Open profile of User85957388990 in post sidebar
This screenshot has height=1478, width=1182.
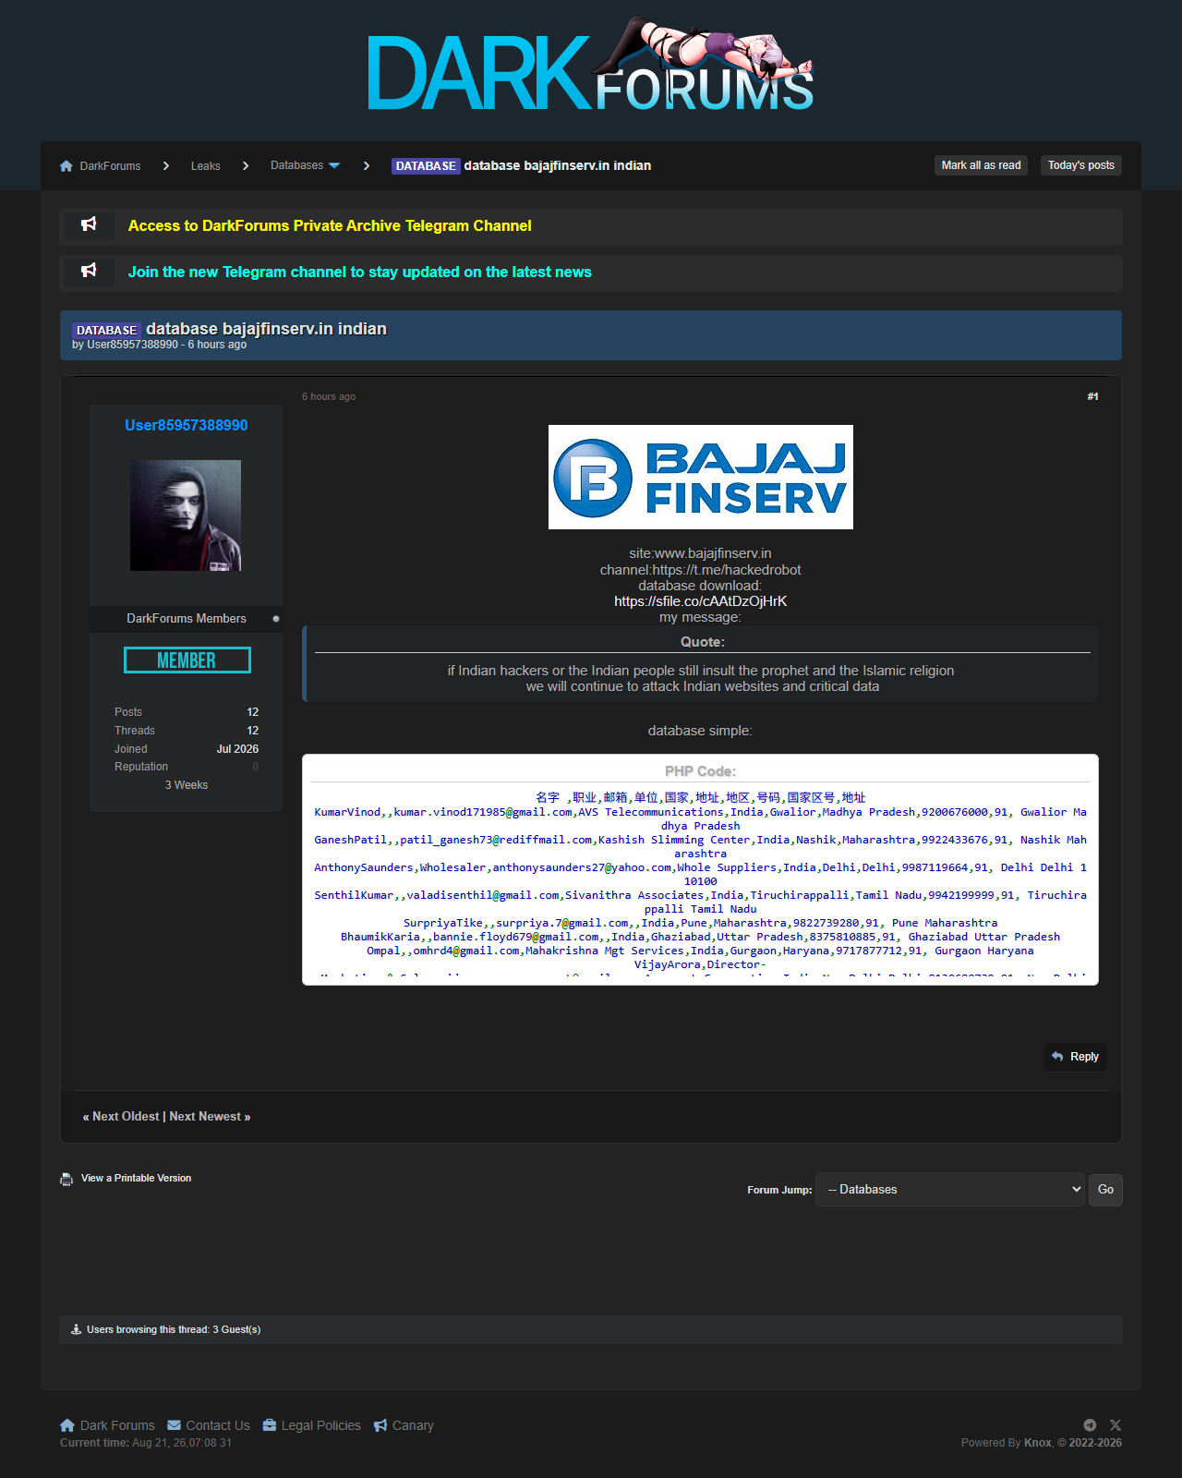[x=187, y=425]
